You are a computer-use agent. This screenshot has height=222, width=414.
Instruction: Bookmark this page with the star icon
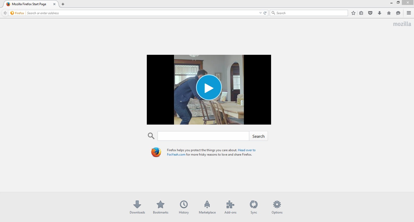point(353,13)
